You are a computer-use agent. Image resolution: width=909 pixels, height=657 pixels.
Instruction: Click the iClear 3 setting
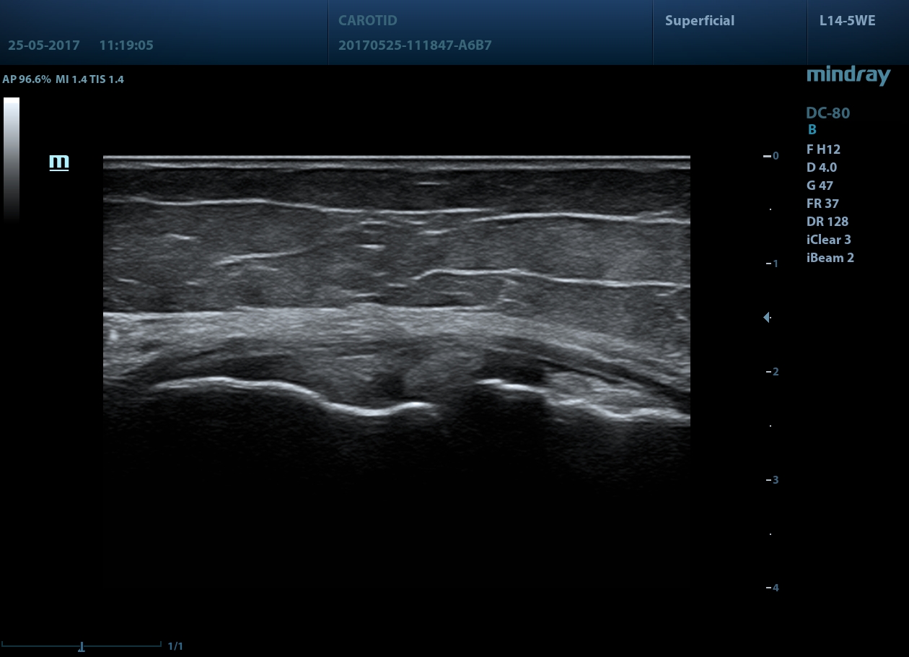828,240
